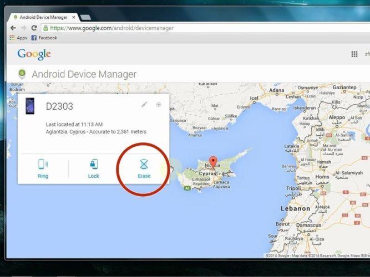Click the Gaziantep label on the map
The width and height of the screenshot is (370, 277).
(x=344, y=87)
